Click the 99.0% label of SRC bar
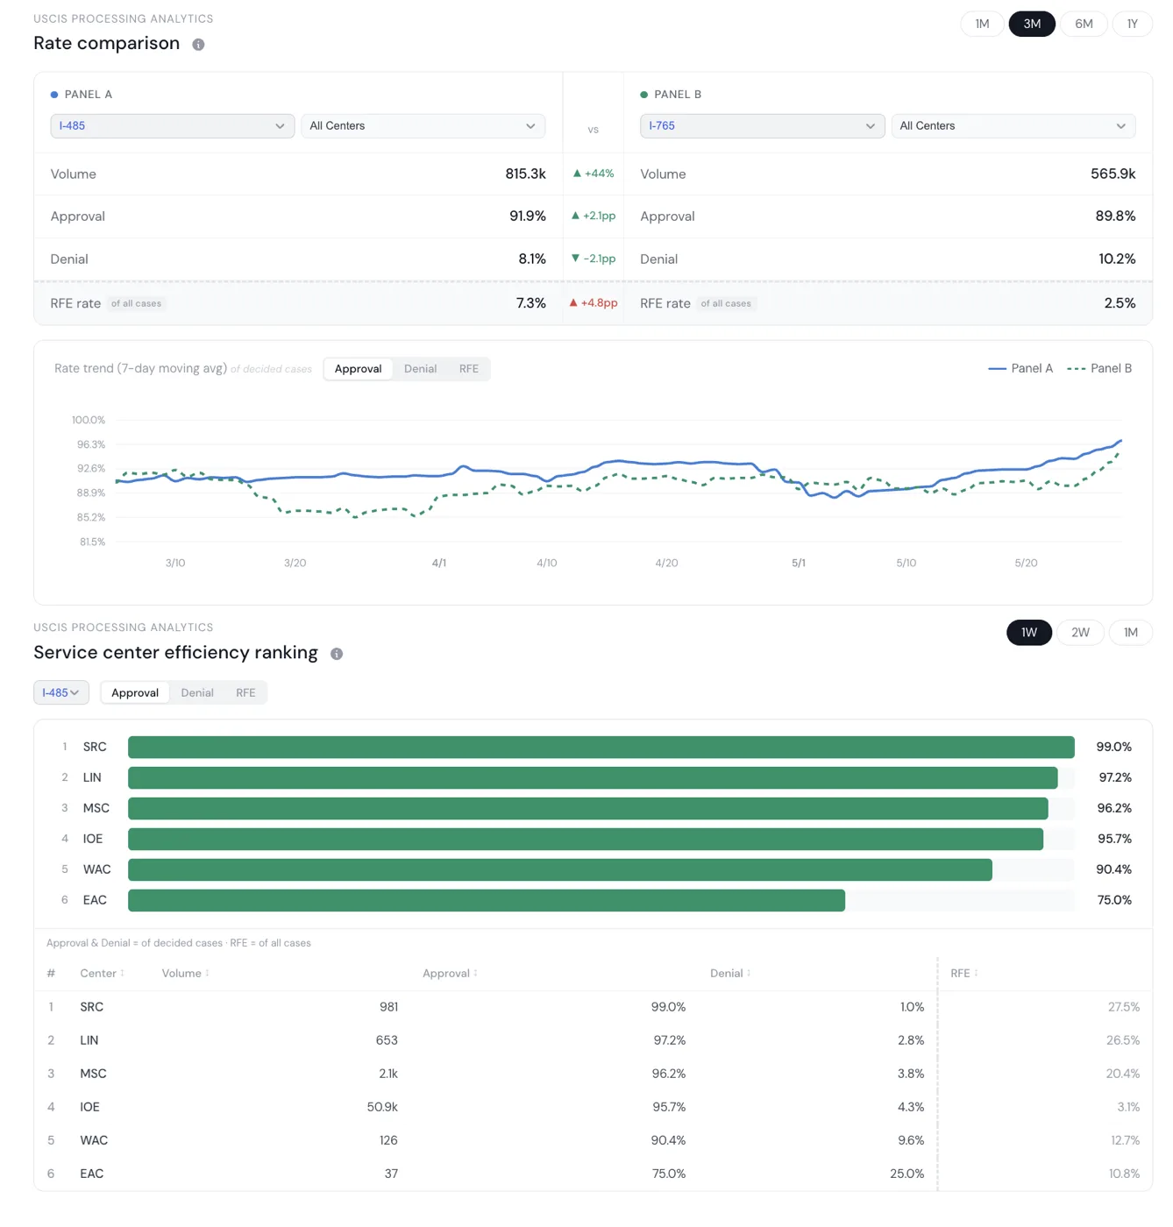This screenshot has width=1173, height=1227. point(1113,747)
